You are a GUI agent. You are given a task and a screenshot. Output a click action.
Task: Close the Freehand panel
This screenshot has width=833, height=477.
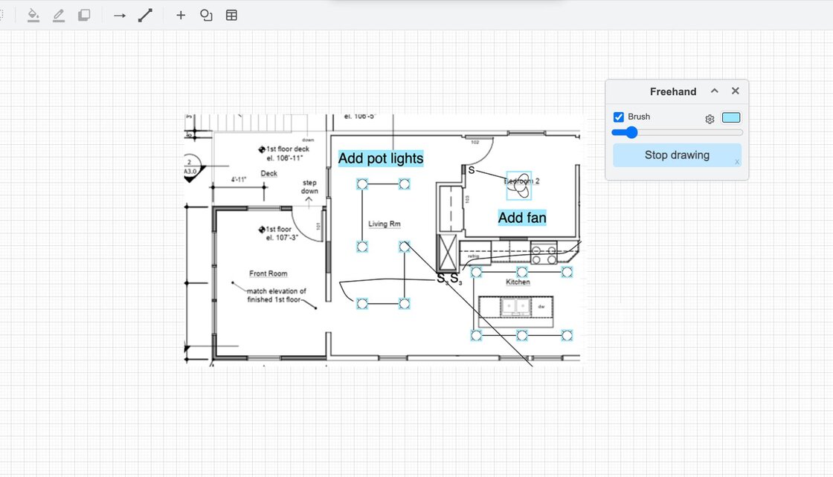[x=736, y=91]
